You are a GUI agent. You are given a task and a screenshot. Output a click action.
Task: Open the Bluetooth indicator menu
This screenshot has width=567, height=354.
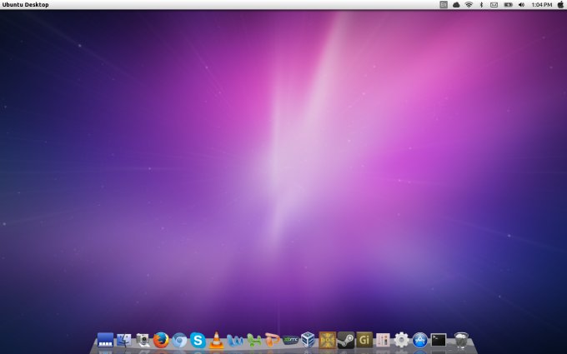point(481,5)
